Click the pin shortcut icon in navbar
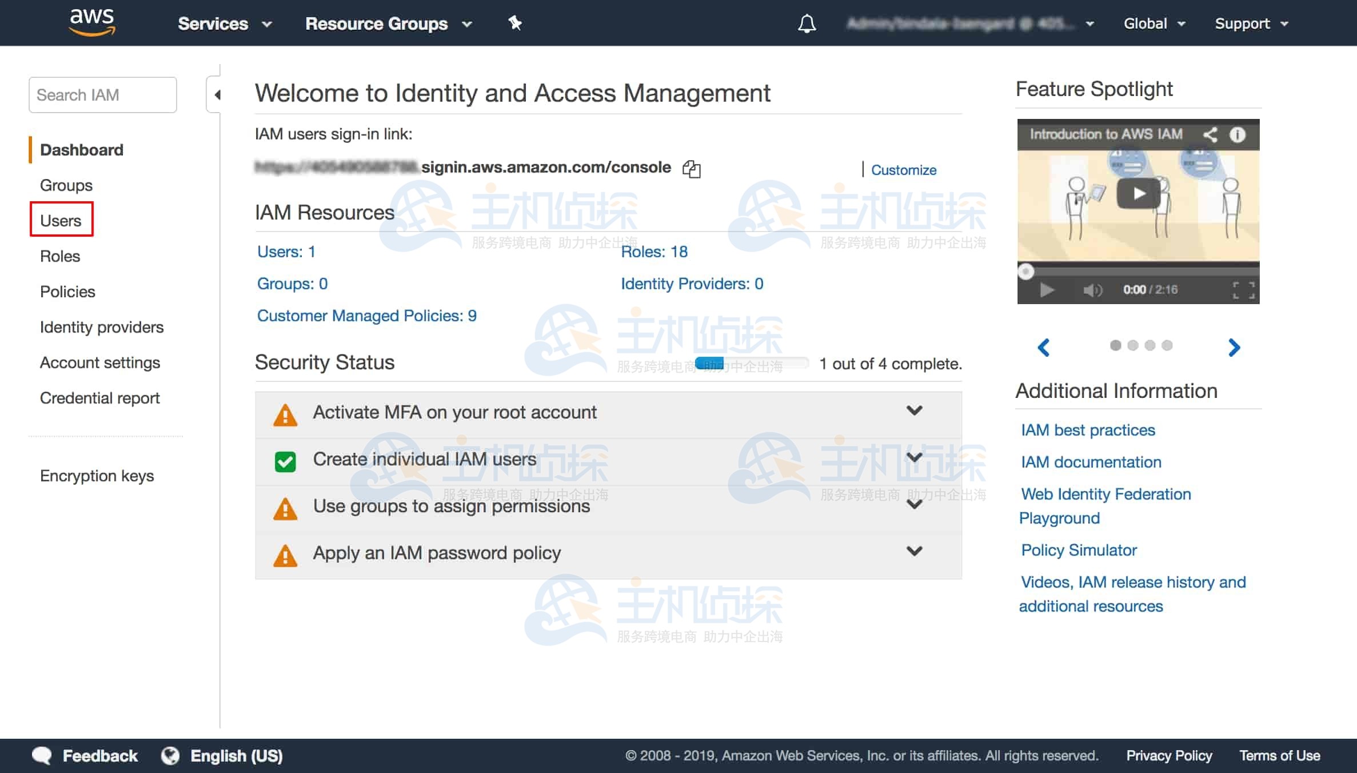The image size is (1357, 773). 514,23
